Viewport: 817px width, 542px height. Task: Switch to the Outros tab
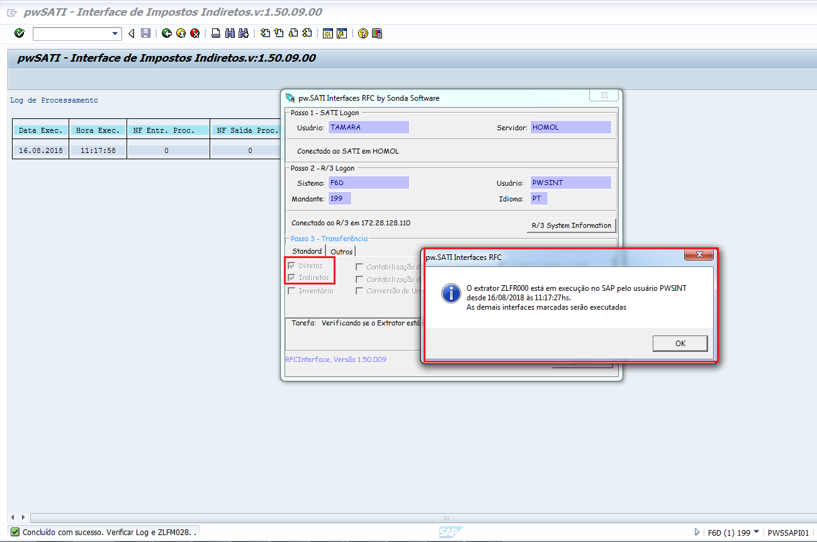click(x=342, y=252)
